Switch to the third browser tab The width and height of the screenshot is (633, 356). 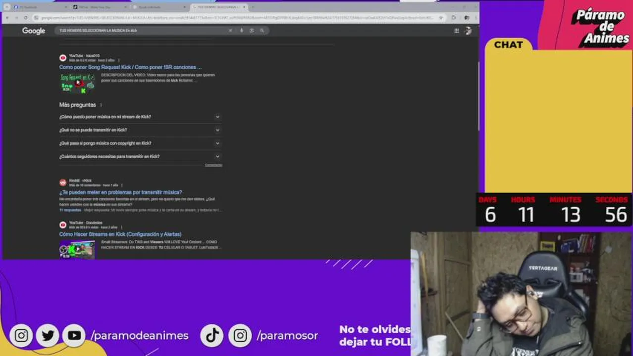pyautogui.click(x=159, y=7)
